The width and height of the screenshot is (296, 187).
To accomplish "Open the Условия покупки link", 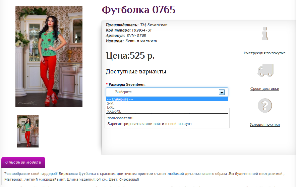I will (x=265, y=124).
